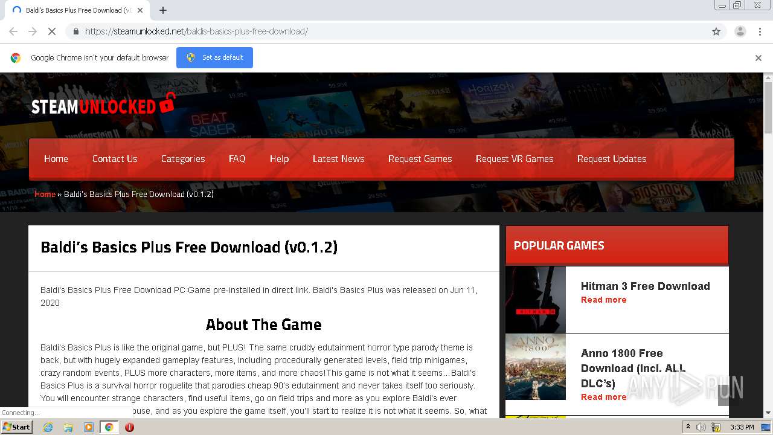Open the Hitman 3 thumbnail image
Viewport: 773px width, 435px height.
[x=536, y=300]
